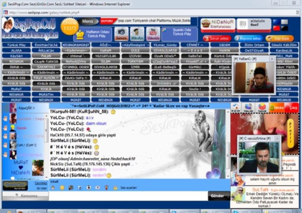Click the crown icon of Haftanın Odası
The width and height of the screenshot is (302, 213).
[x=80, y=35]
